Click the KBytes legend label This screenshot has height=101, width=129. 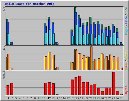coord(126,91)
